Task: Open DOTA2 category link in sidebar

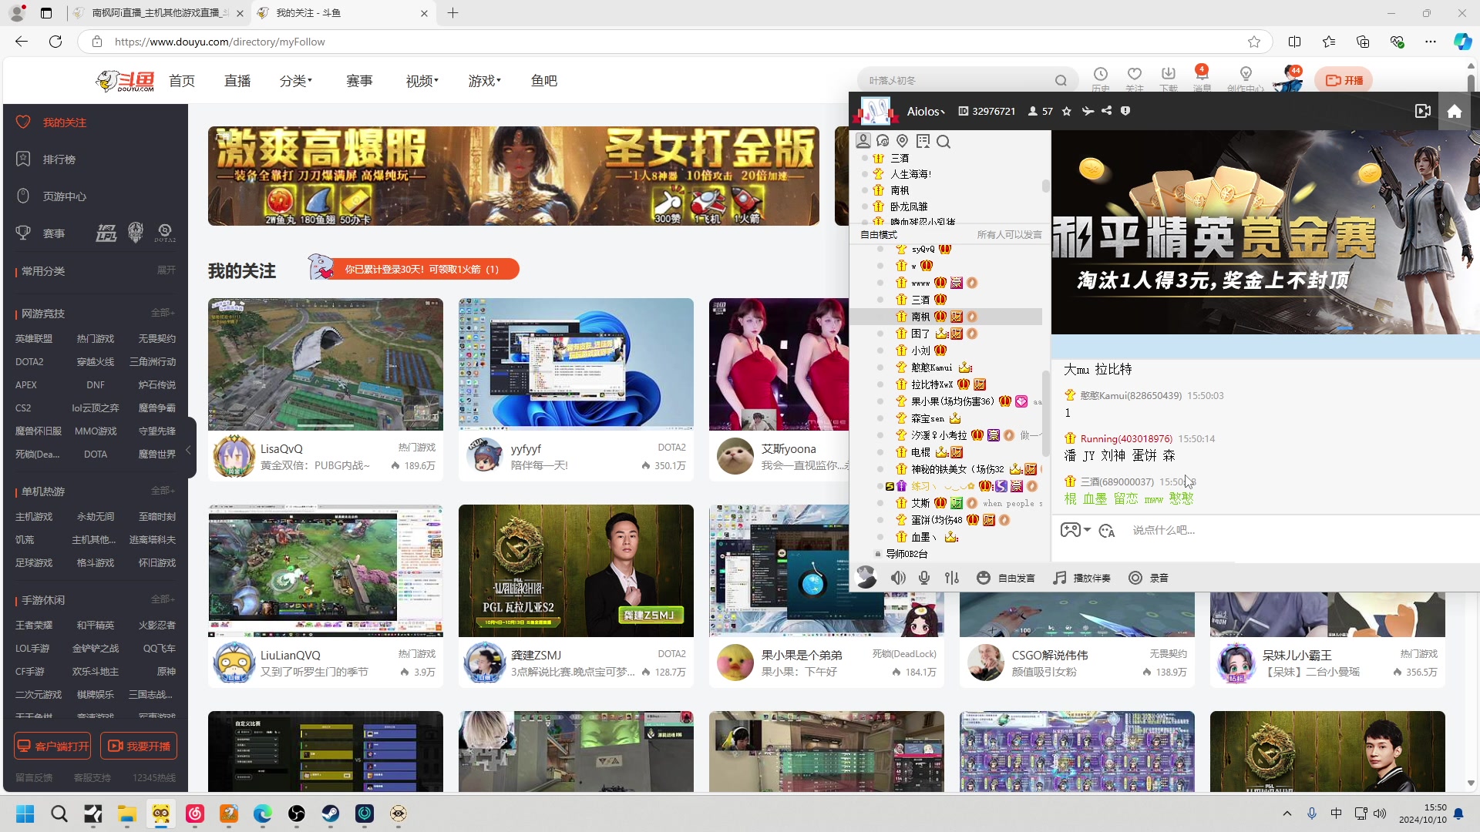Action: pos(29,362)
